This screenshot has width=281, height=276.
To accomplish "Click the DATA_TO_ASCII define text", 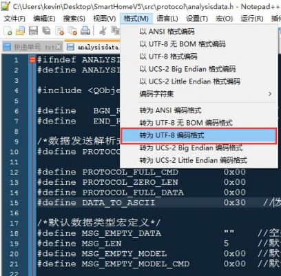I will click(x=118, y=203).
